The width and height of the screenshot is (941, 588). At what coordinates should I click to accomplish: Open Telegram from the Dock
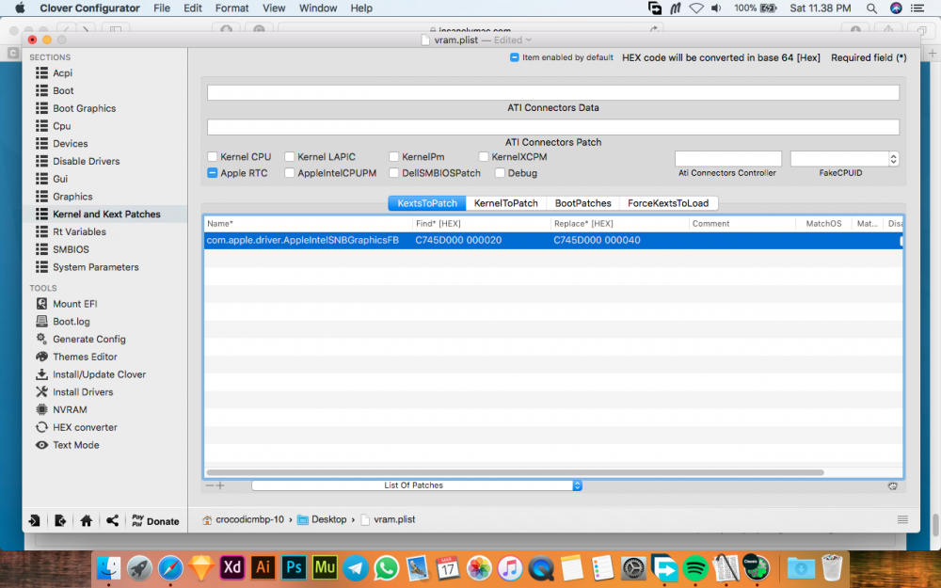(x=356, y=567)
